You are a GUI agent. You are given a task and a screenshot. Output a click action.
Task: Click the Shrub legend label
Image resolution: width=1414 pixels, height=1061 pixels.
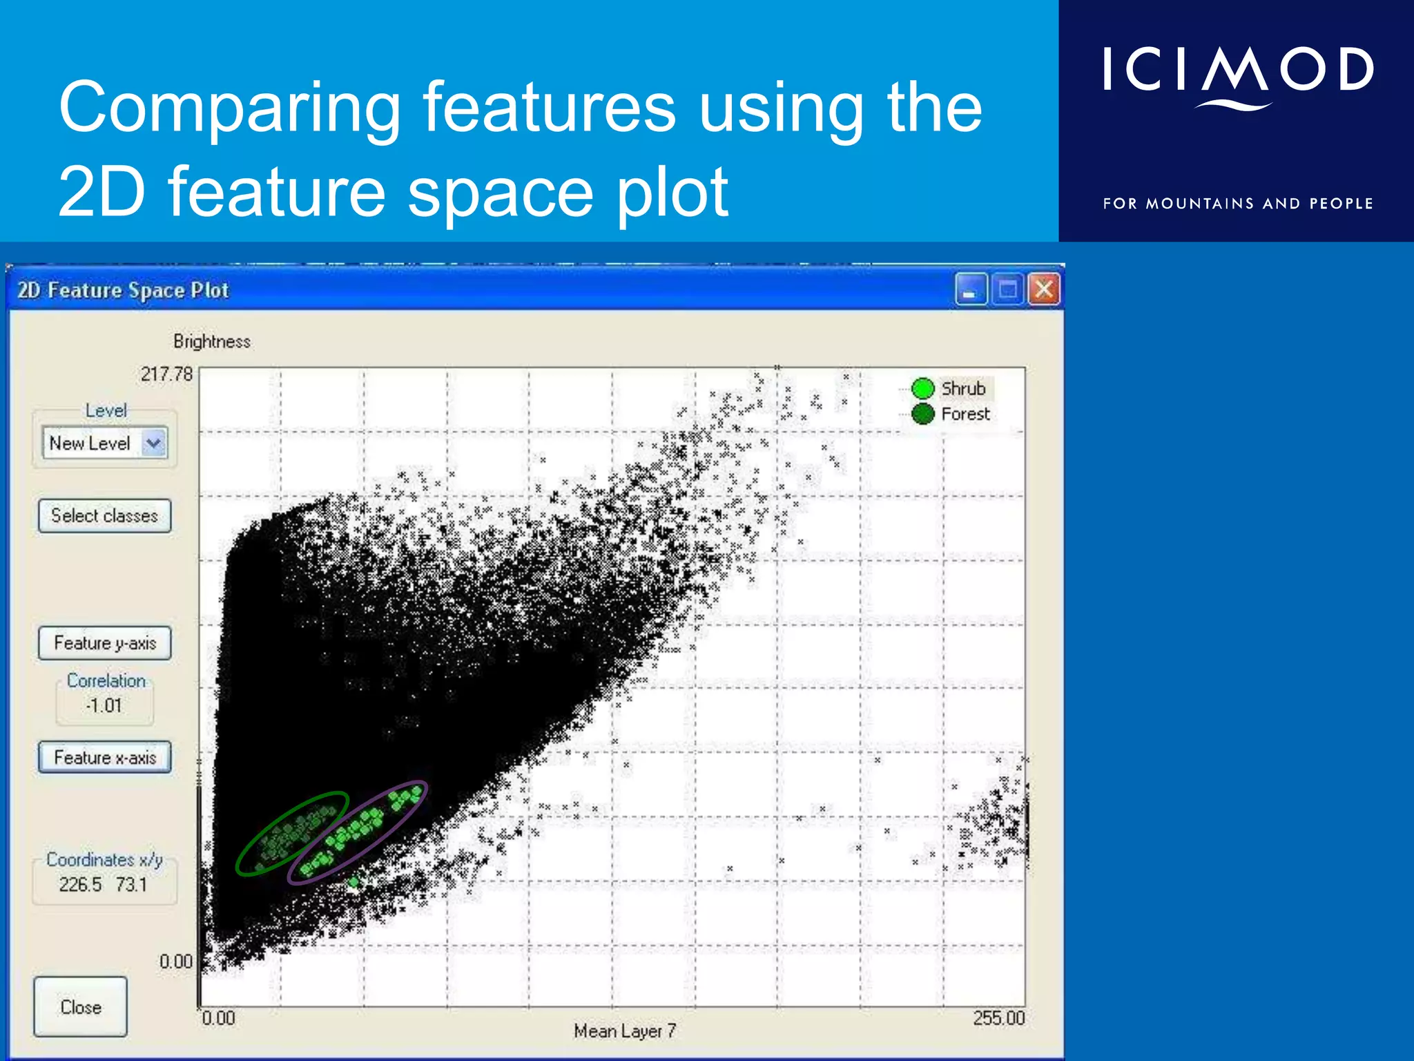coord(963,389)
